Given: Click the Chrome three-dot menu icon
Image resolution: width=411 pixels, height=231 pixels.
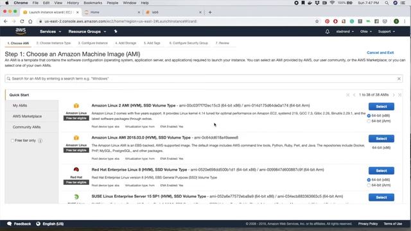Looking at the screenshot, I should pos(405,21).
